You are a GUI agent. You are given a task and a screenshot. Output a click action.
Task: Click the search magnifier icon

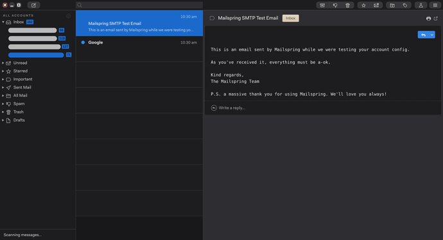(x=80, y=5)
